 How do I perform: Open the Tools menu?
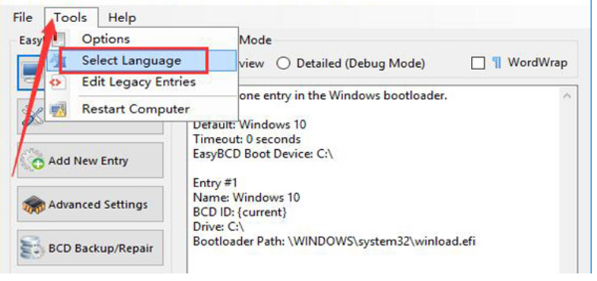click(71, 17)
